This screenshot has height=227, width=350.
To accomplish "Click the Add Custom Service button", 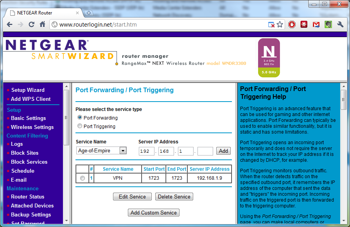I will [x=154, y=213].
